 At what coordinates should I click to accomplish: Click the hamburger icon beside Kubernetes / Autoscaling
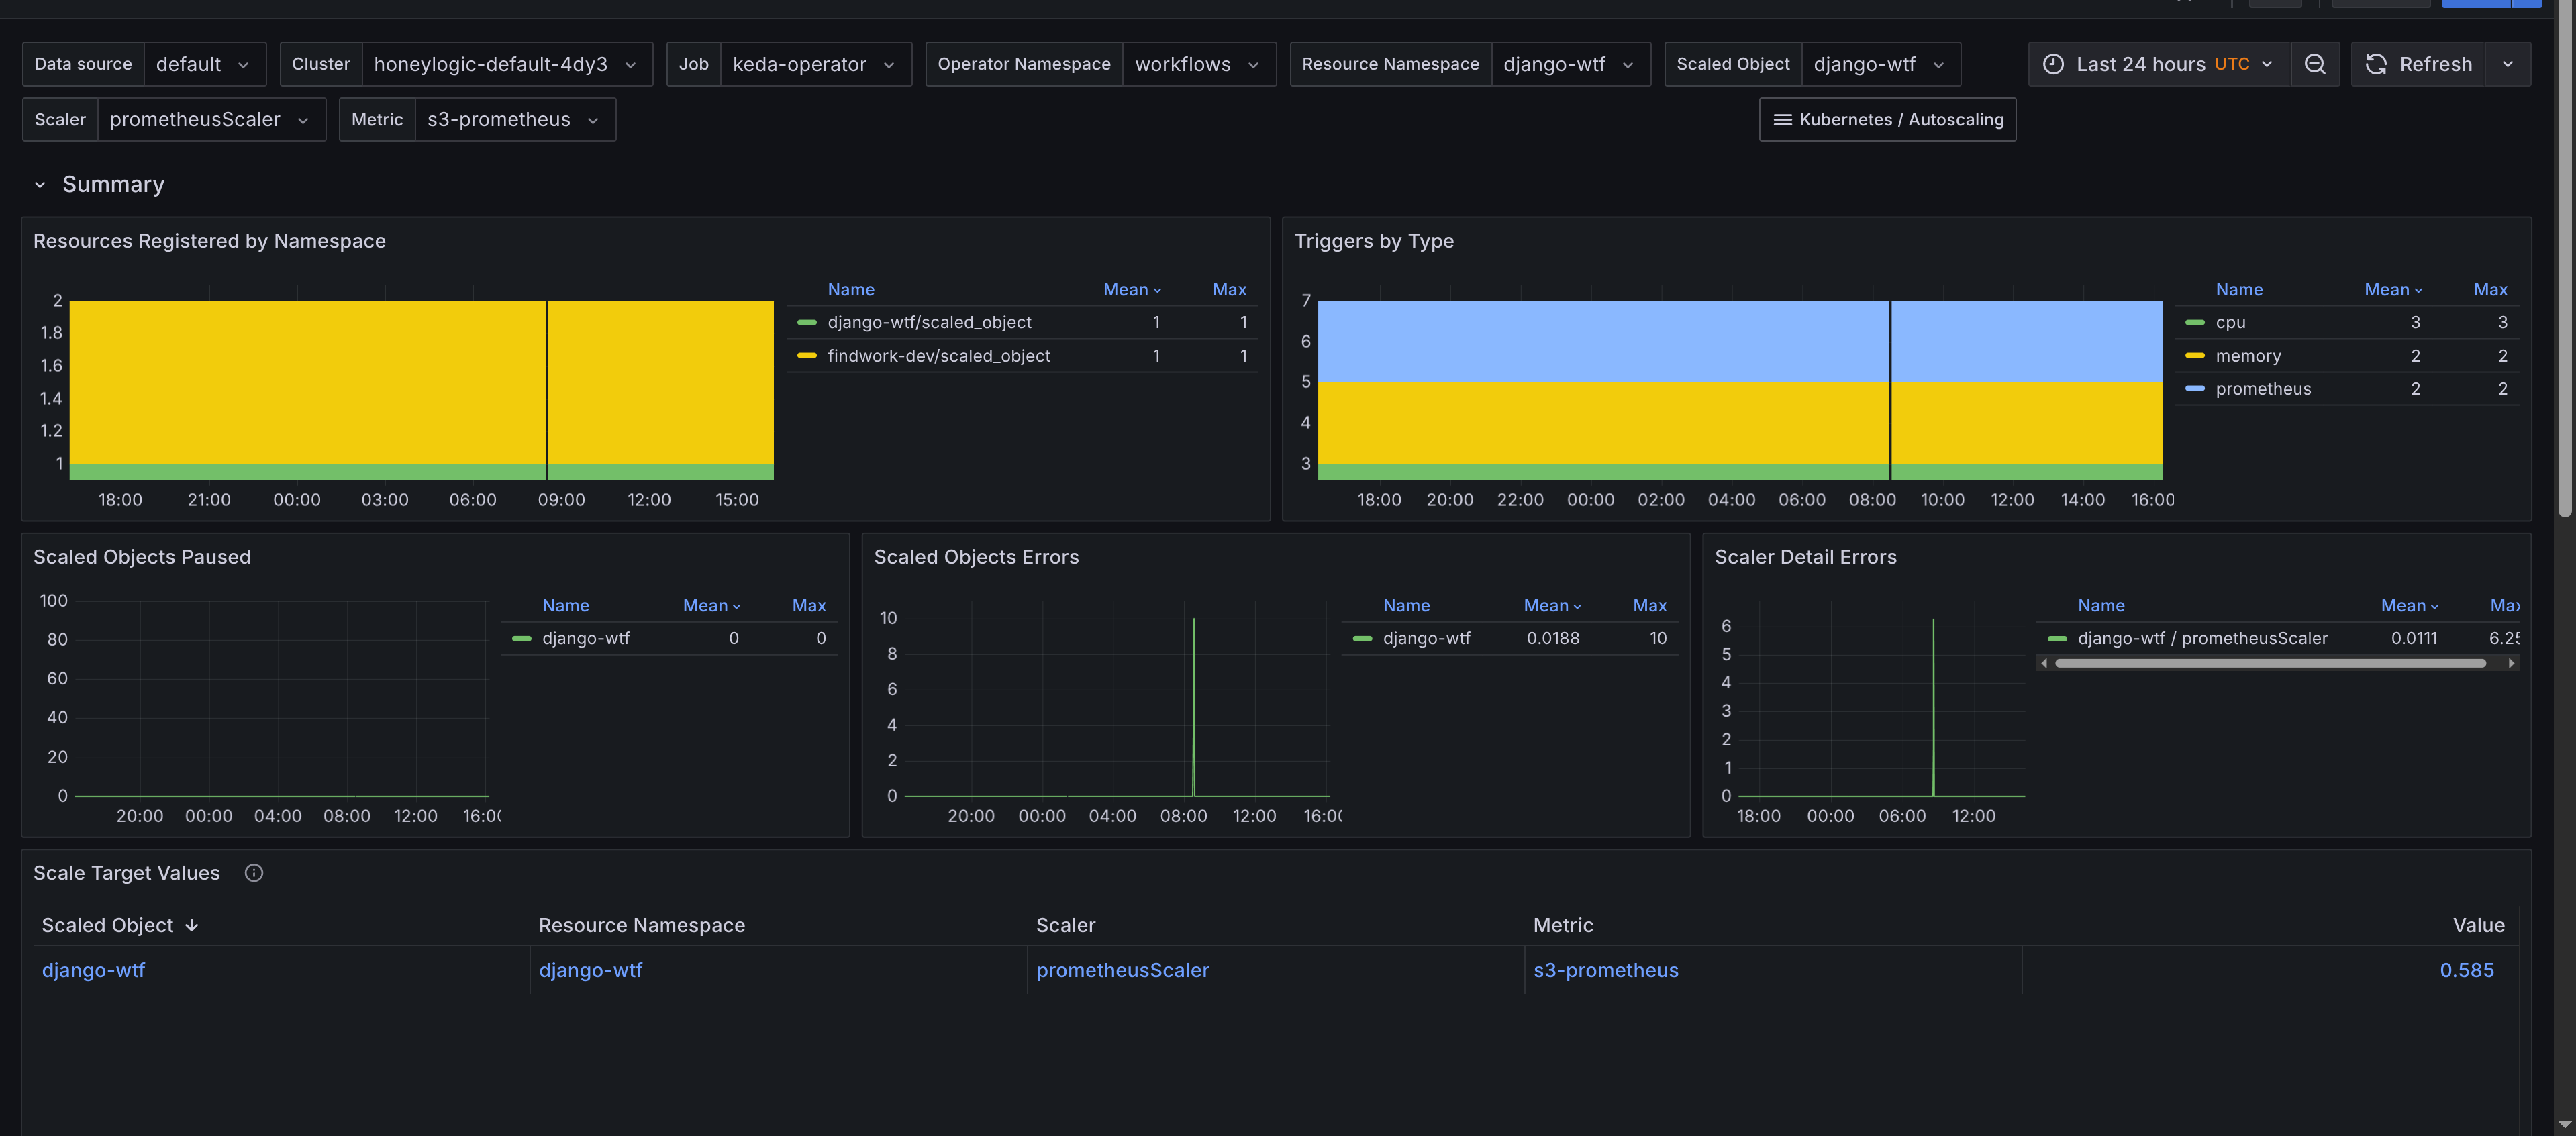click(1782, 119)
